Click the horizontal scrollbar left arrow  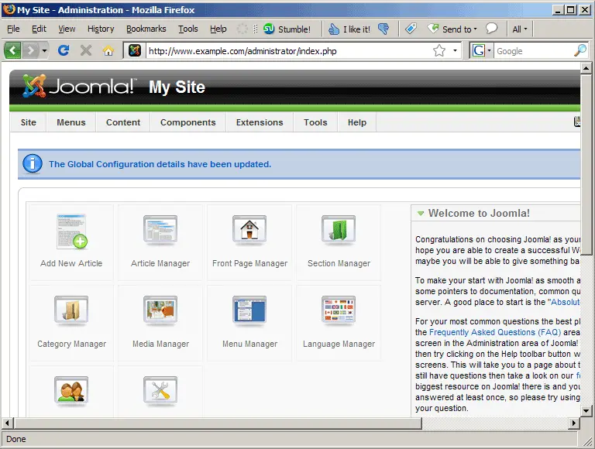pyautogui.click(x=7, y=423)
